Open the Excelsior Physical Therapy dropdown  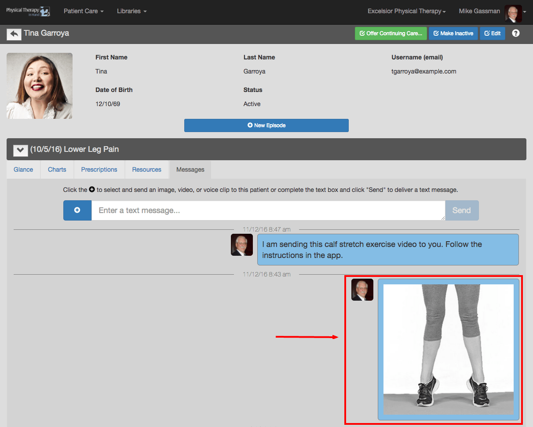(407, 11)
